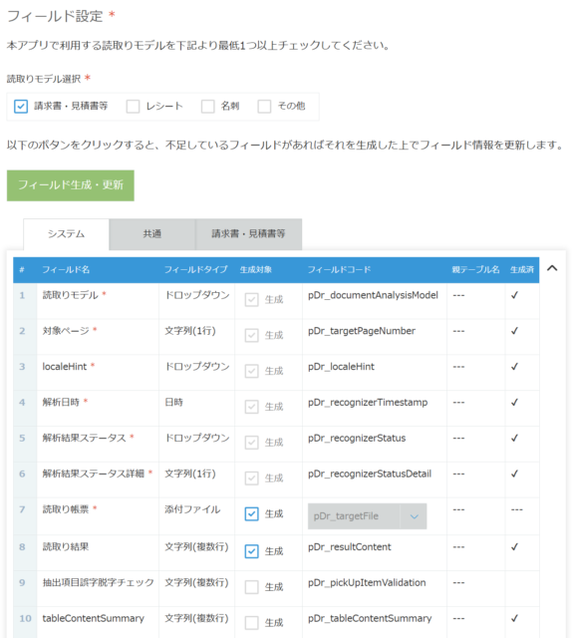Viewport: 572px width, 638px height.
Task: Click the generated checkmark for 読取りモデル row
Action: tap(514, 295)
